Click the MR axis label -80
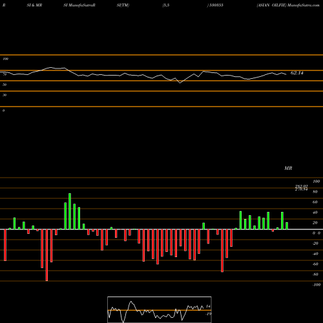This screenshot has height=323, width=323. click(x=315, y=275)
